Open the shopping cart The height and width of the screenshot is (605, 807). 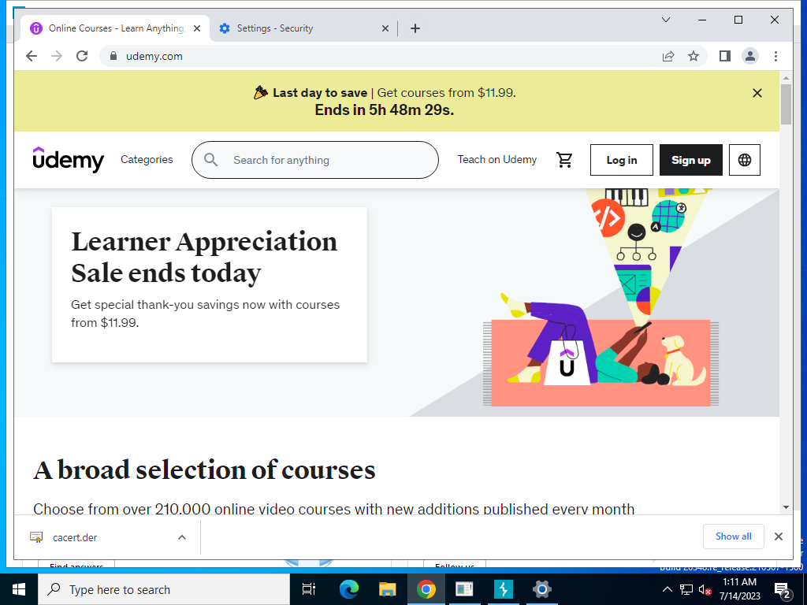pyautogui.click(x=564, y=160)
